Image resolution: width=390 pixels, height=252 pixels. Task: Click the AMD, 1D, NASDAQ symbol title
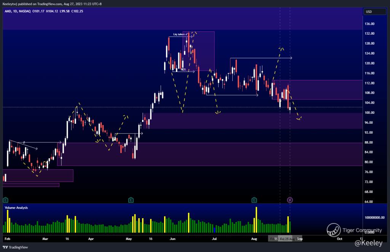[18, 11]
